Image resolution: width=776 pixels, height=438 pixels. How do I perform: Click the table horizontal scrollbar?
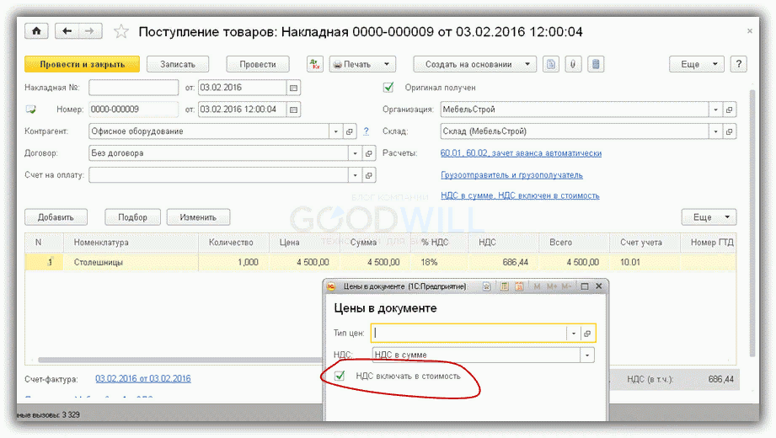[180, 360]
